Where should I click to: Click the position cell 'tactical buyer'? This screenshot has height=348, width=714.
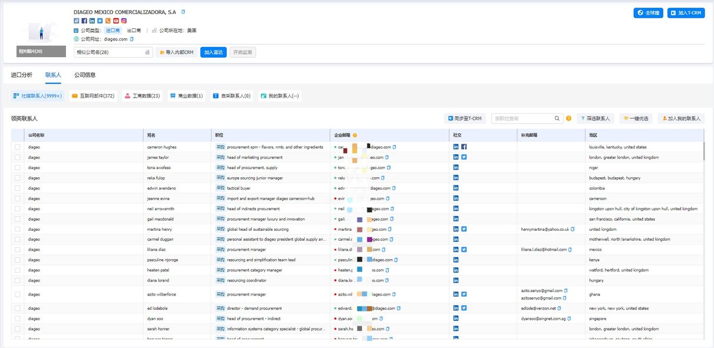pos(239,188)
